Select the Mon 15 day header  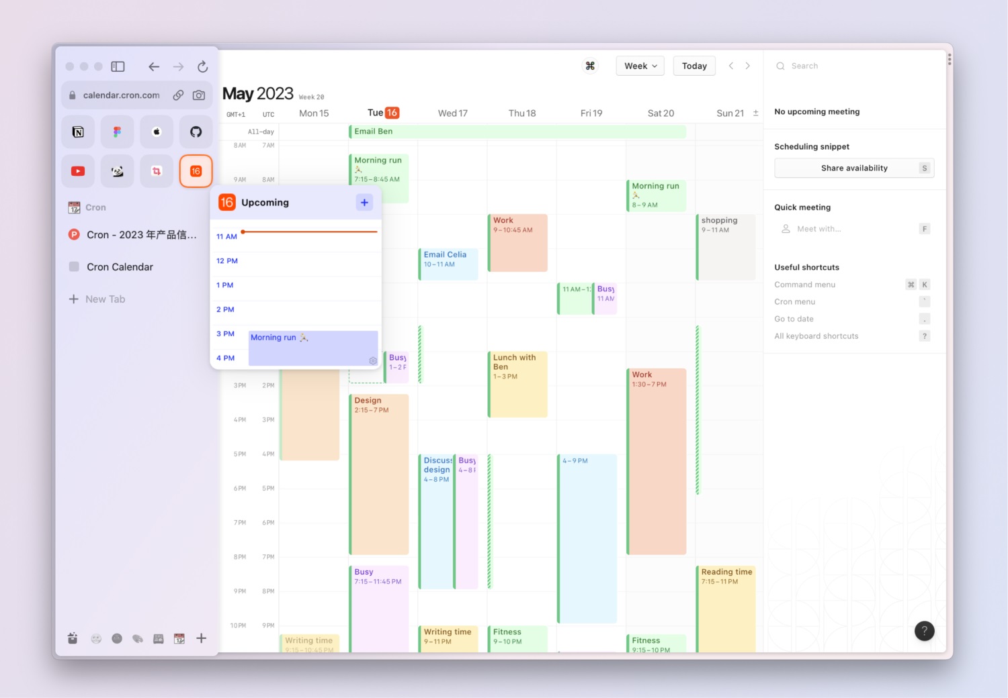pos(314,113)
